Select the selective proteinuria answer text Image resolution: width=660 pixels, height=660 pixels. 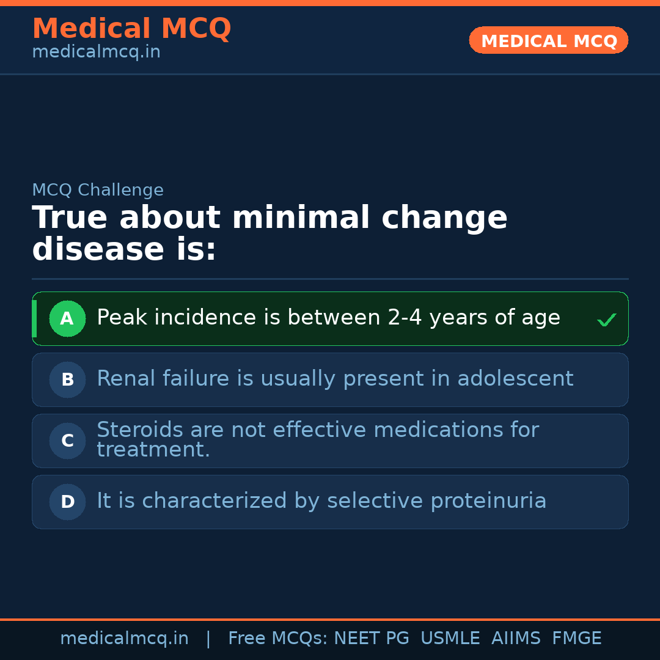pos(321,501)
